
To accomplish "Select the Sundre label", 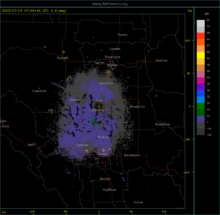I will pyautogui.click(x=75, y=100).
